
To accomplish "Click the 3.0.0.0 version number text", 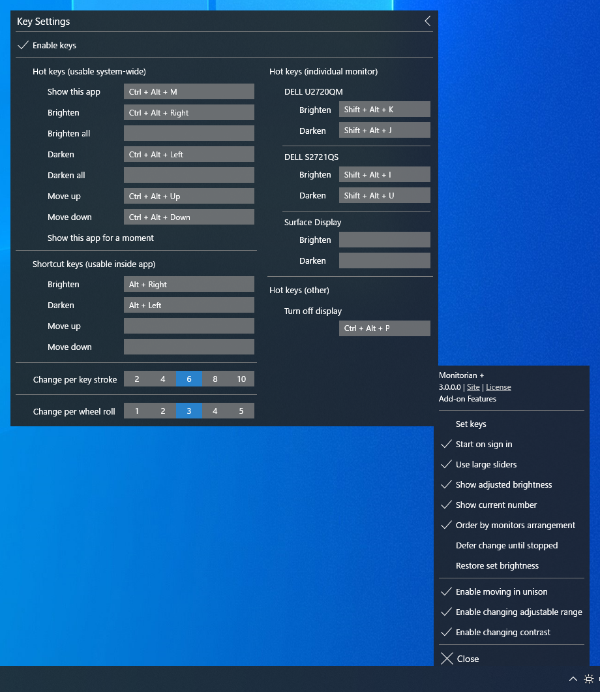I will tap(449, 387).
